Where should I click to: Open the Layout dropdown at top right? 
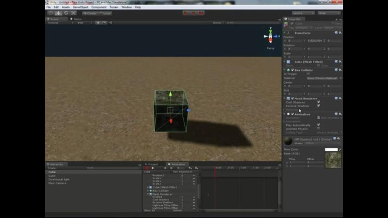click(329, 13)
